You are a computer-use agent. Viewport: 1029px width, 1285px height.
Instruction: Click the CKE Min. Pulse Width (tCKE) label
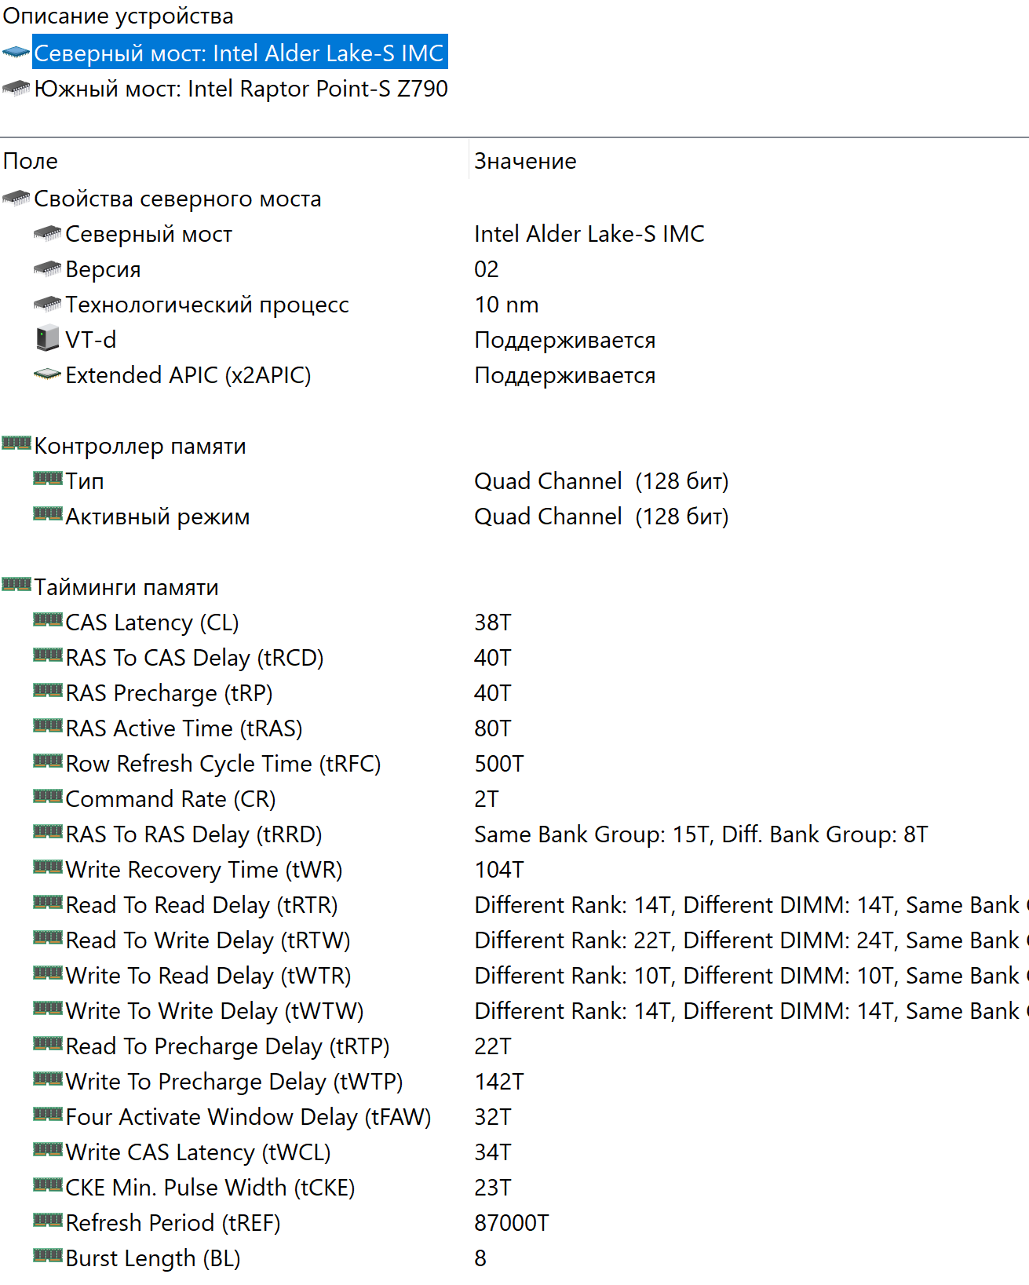(x=210, y=1188)
